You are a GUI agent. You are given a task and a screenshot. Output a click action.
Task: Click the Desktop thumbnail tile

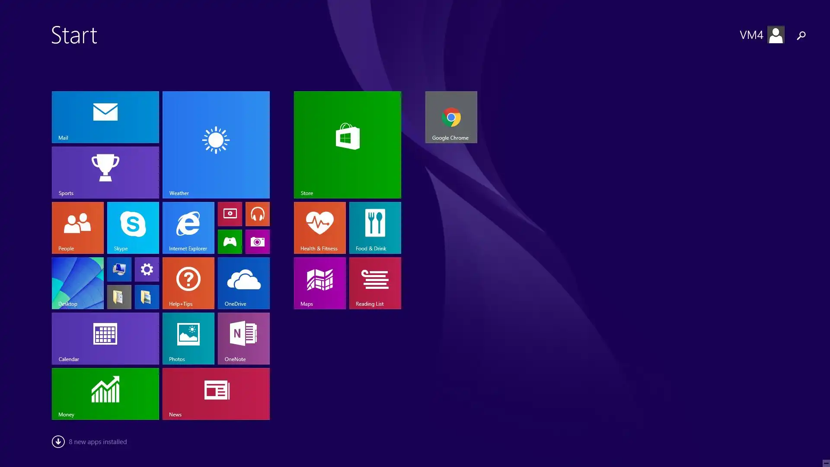(77, 283)
